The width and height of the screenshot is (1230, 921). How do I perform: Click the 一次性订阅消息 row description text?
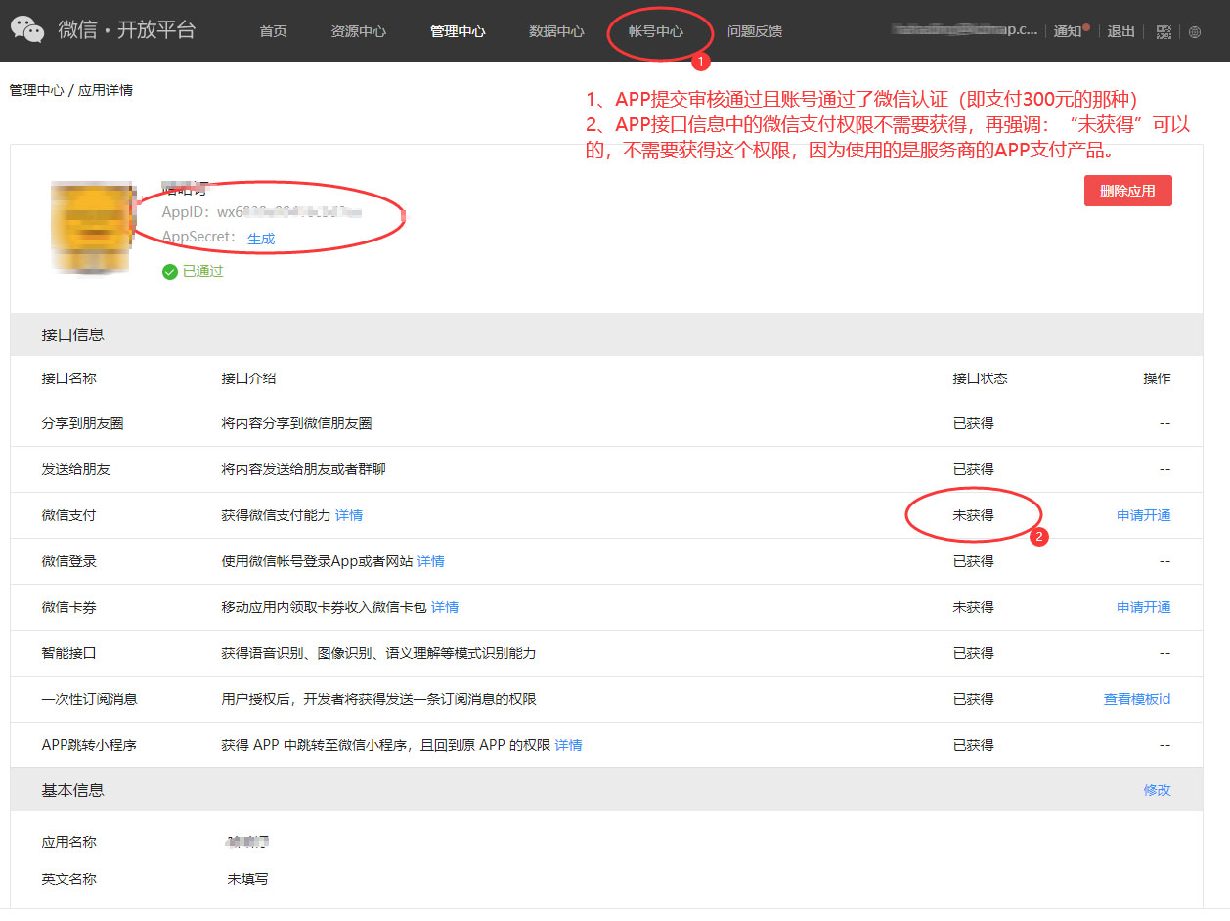(x=379, y=699)
